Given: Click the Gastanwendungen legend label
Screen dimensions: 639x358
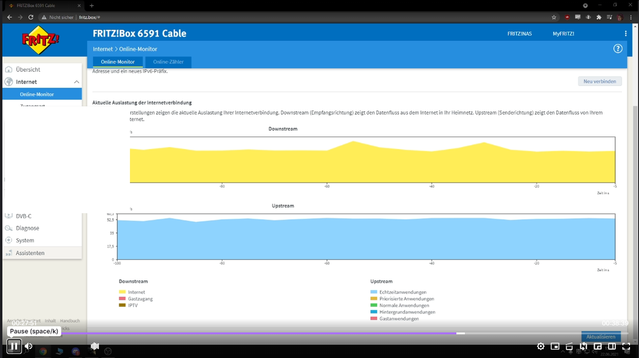Looking at the screenshot, I should [399, 319].
